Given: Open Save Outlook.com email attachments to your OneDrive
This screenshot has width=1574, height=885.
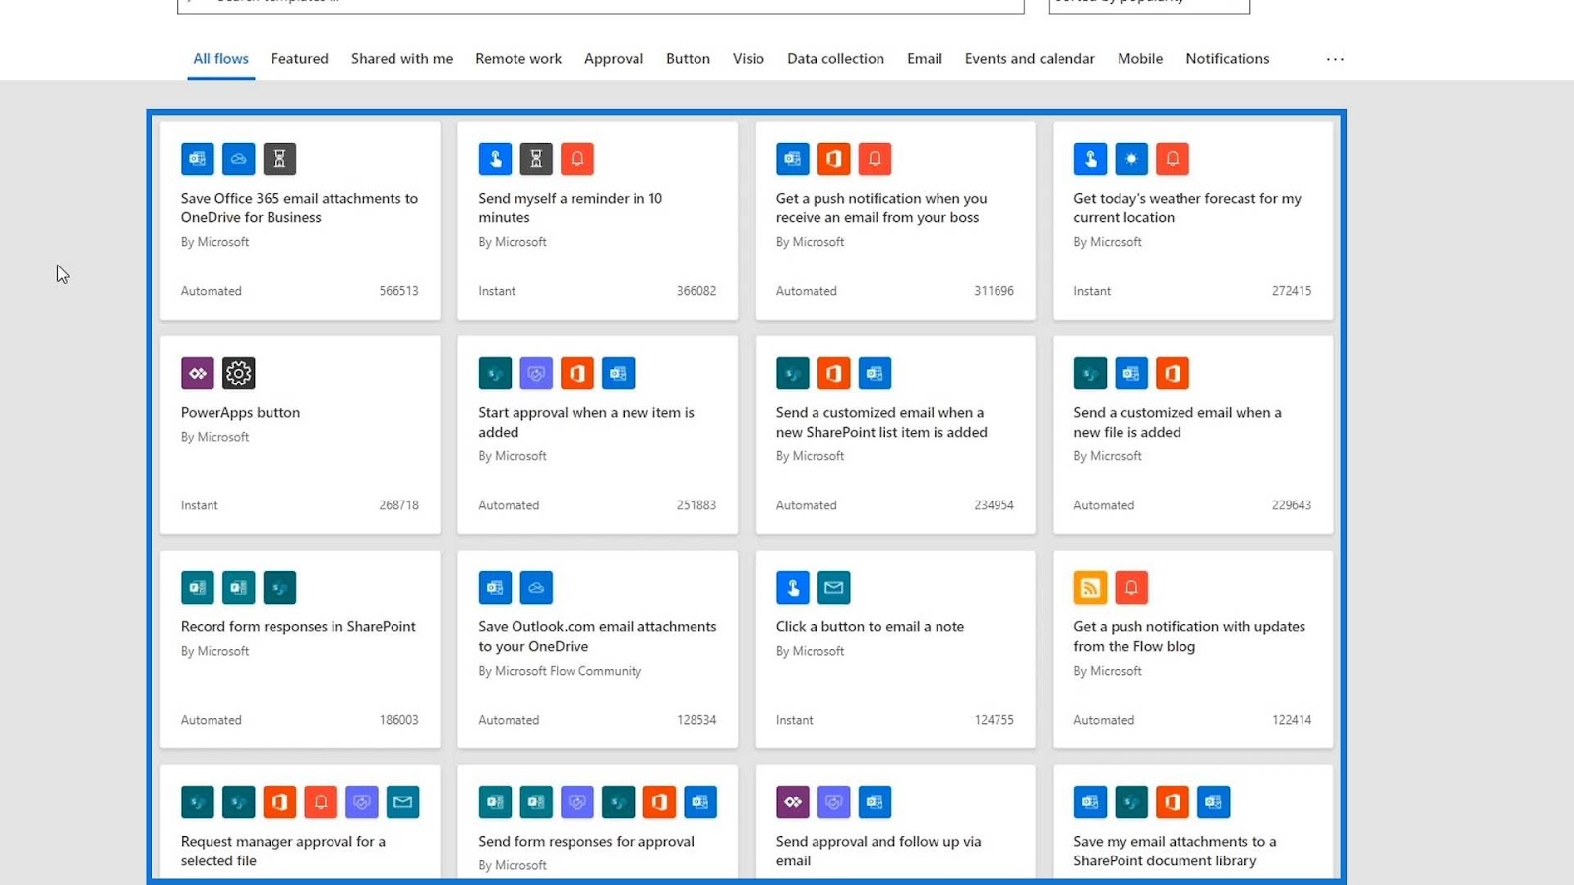Looking at the screenshot, I should [x=598, y=649].
